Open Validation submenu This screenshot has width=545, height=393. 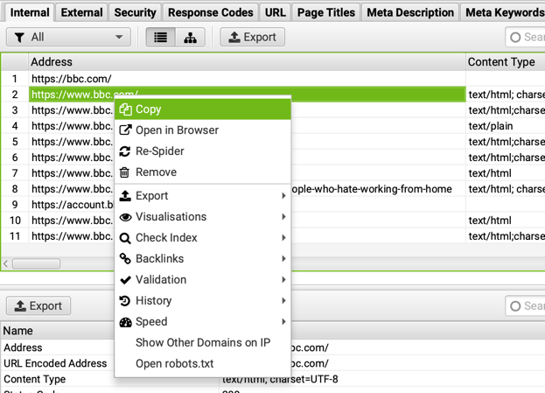click(x=203, y=279)
